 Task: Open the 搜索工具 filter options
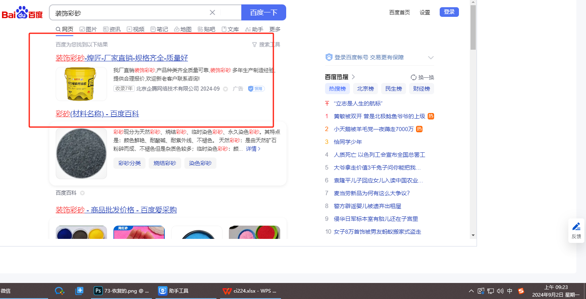click(266, 44)
